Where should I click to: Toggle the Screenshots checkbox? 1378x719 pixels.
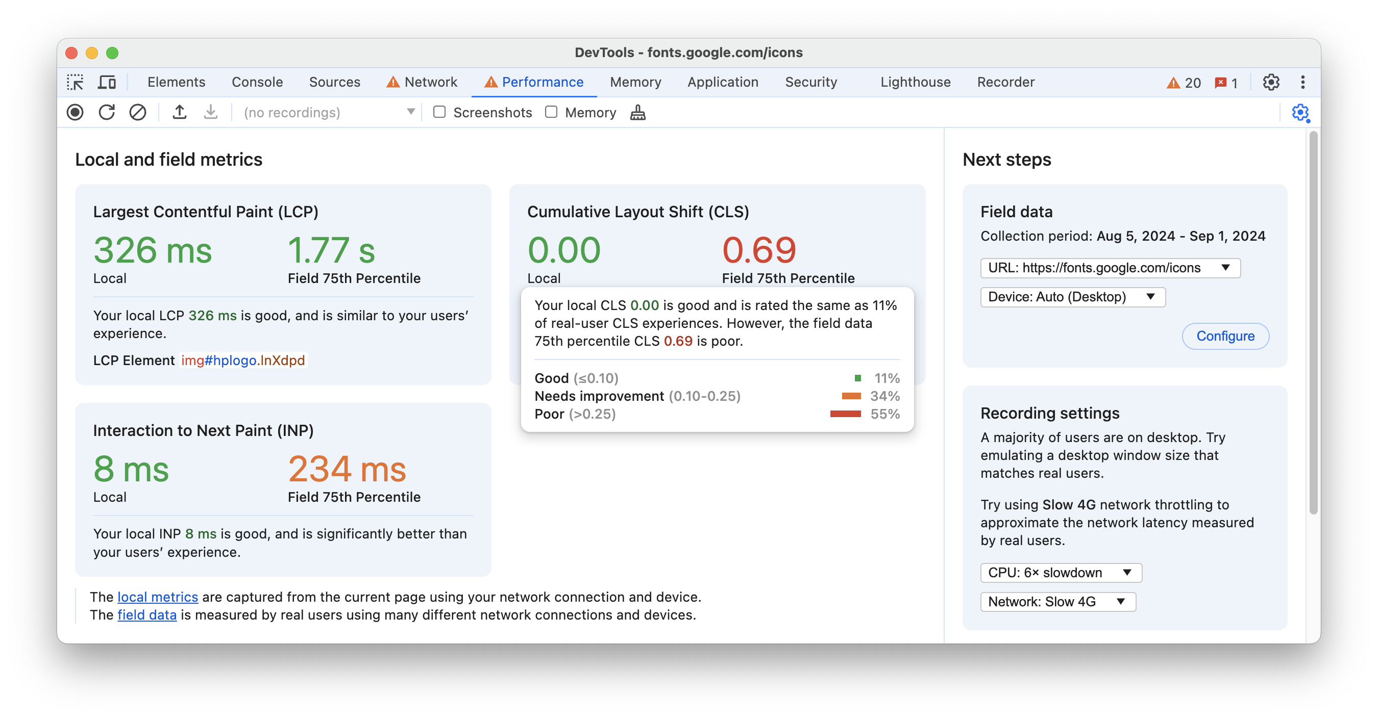(439, 112)
